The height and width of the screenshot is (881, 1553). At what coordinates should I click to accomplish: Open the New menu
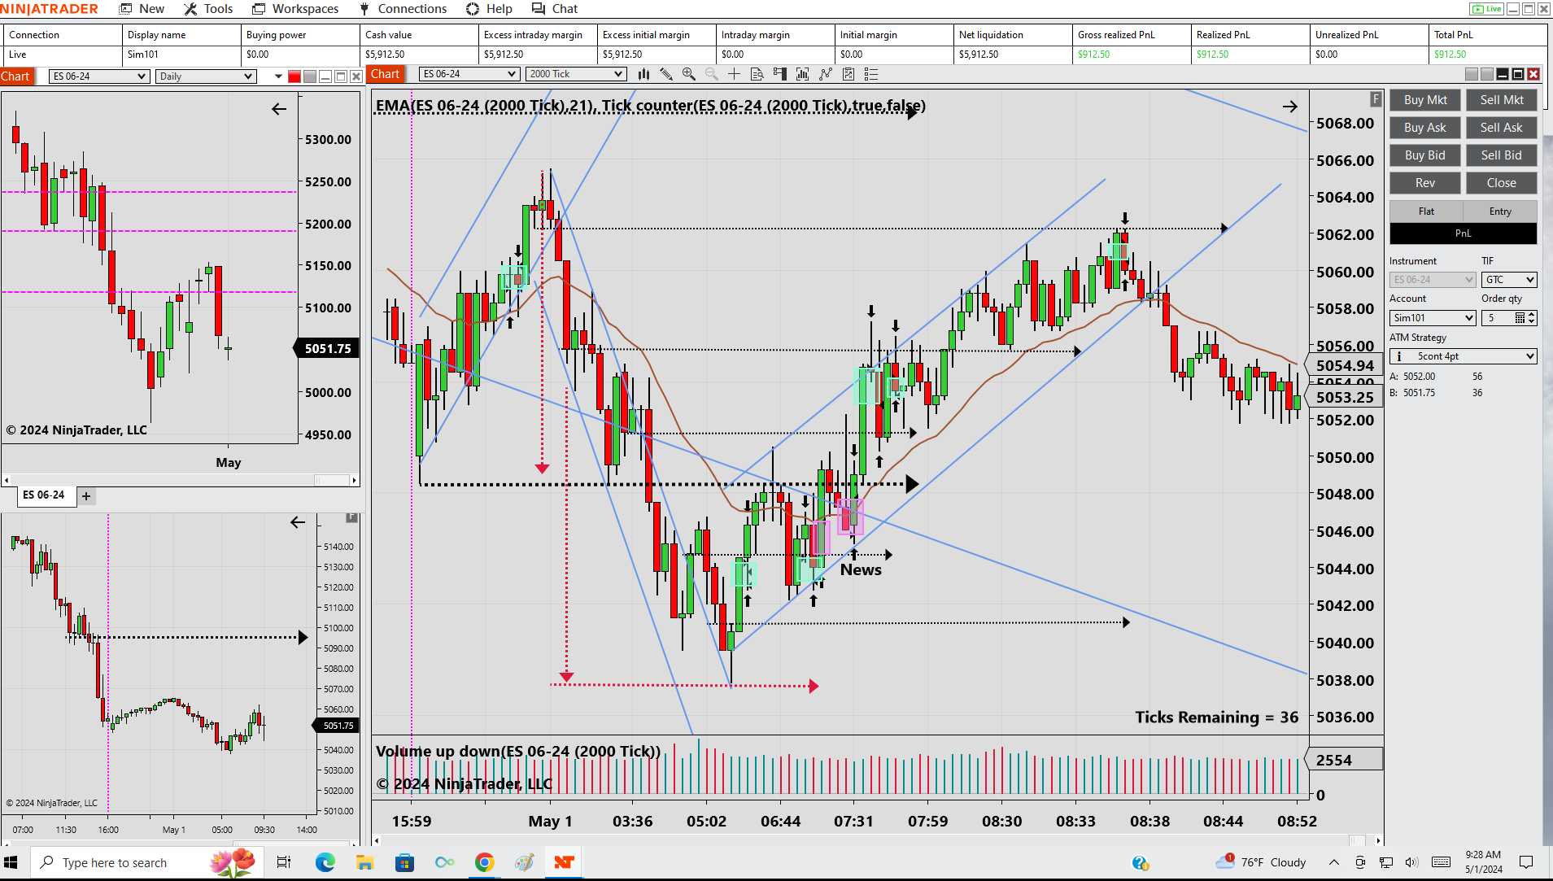click(x=142, y=9)
